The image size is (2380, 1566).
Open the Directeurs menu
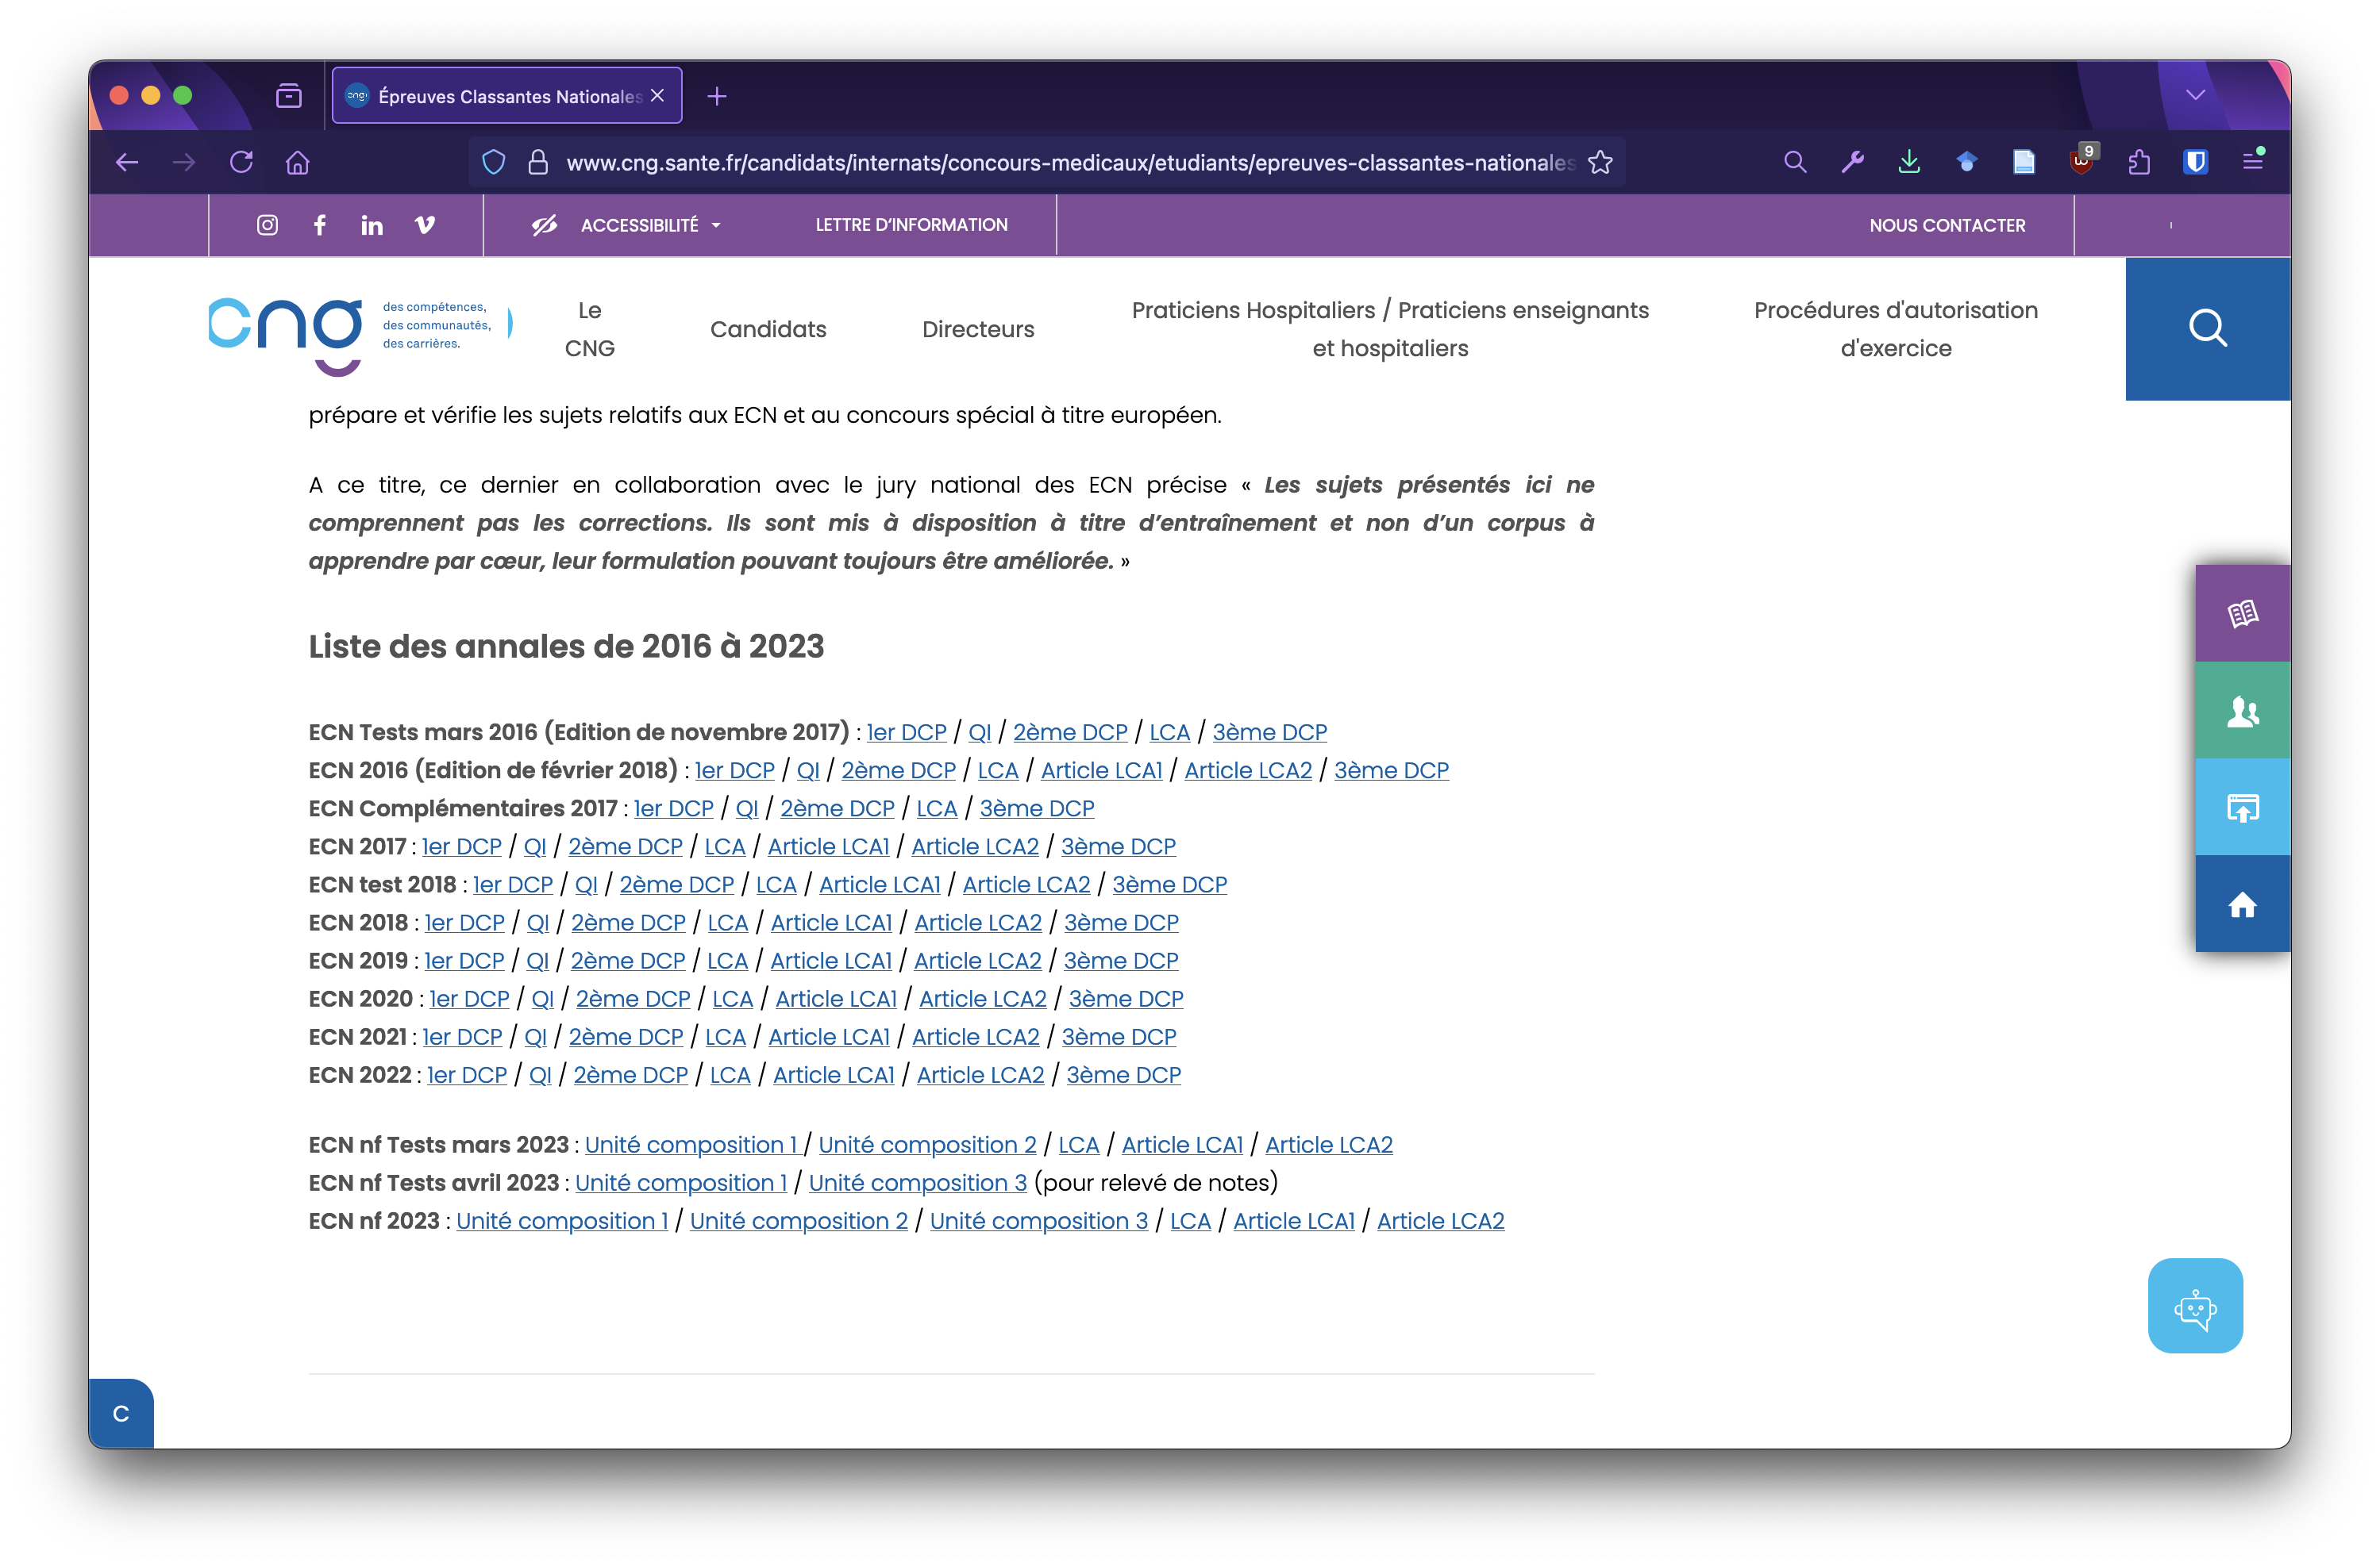pos(978,328)
